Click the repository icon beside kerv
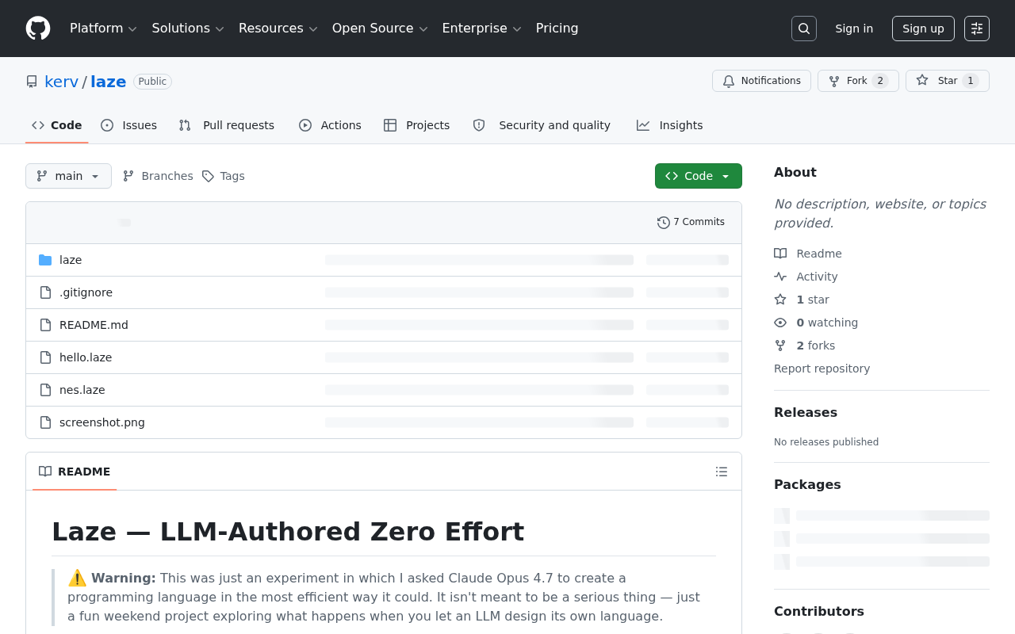The image size is (1015, 634). click(x=32, y=82)
